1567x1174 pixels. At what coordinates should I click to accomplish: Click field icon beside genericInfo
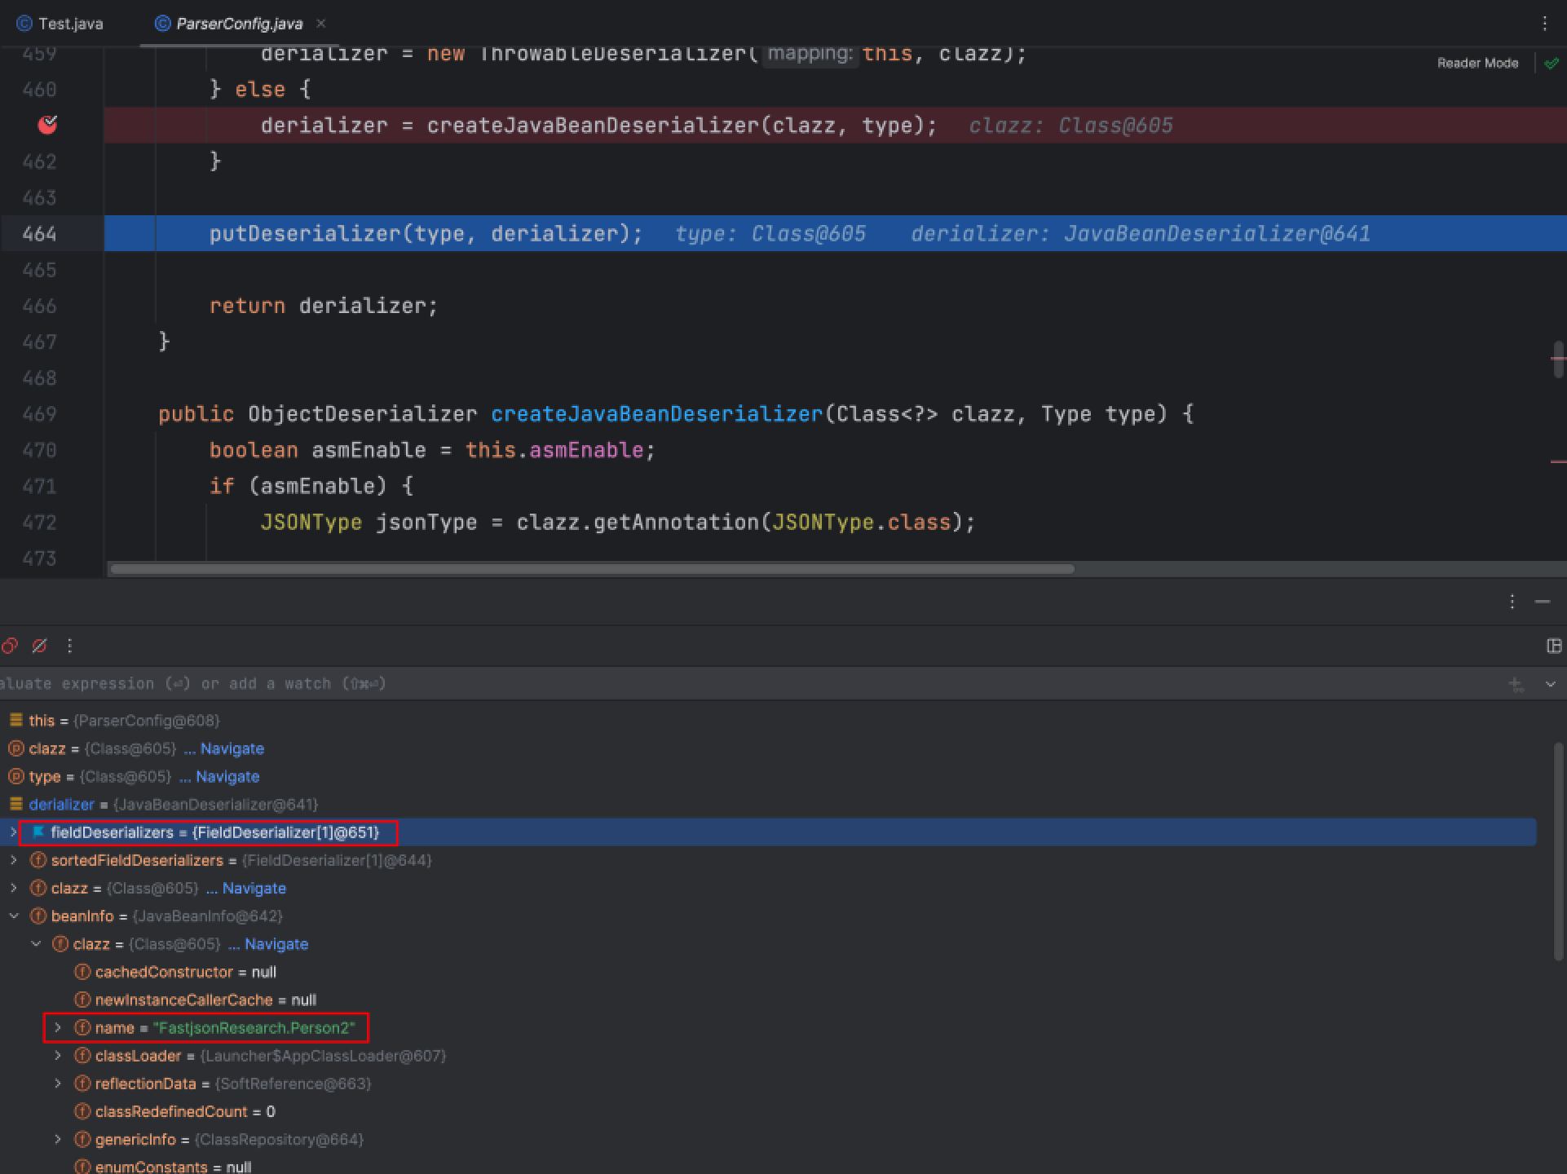pyautogui.click(x=82, y=1140)
